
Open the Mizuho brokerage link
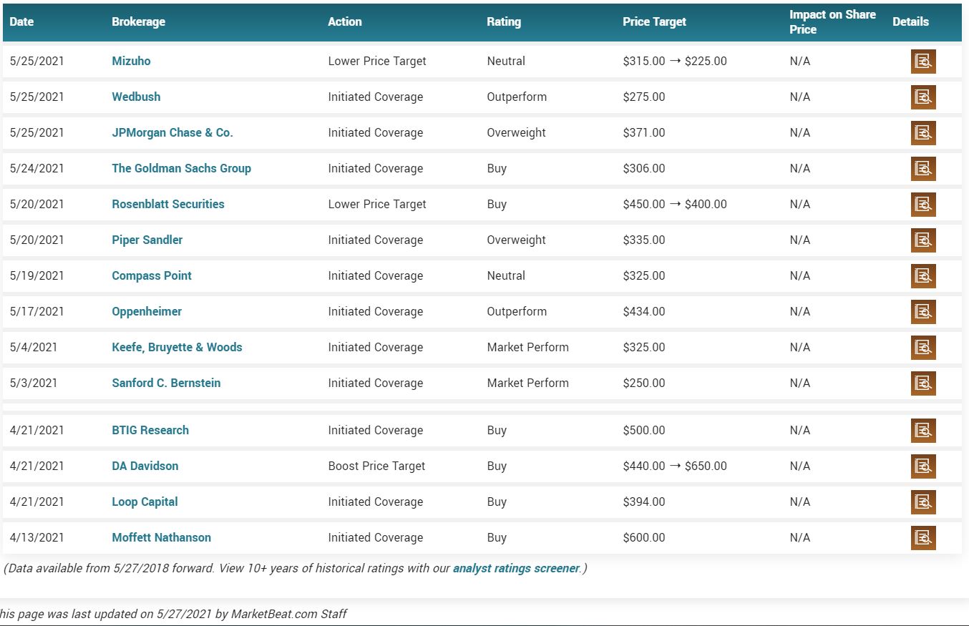point(131,61)
